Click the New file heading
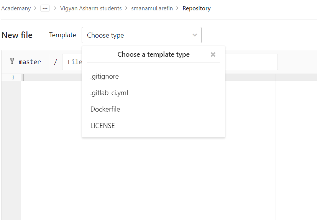The width and height of the screenshot is (317, 220). 17,35
